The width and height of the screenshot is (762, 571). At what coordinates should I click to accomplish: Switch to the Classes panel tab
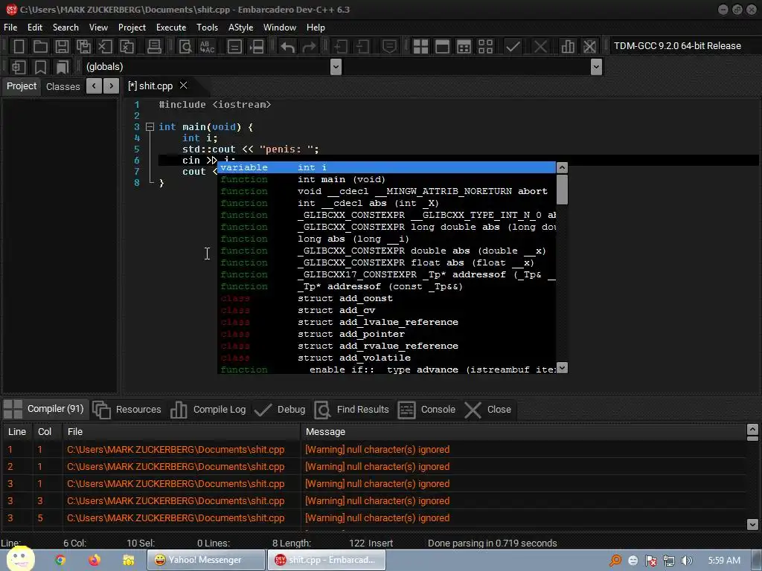pos(63,86)
